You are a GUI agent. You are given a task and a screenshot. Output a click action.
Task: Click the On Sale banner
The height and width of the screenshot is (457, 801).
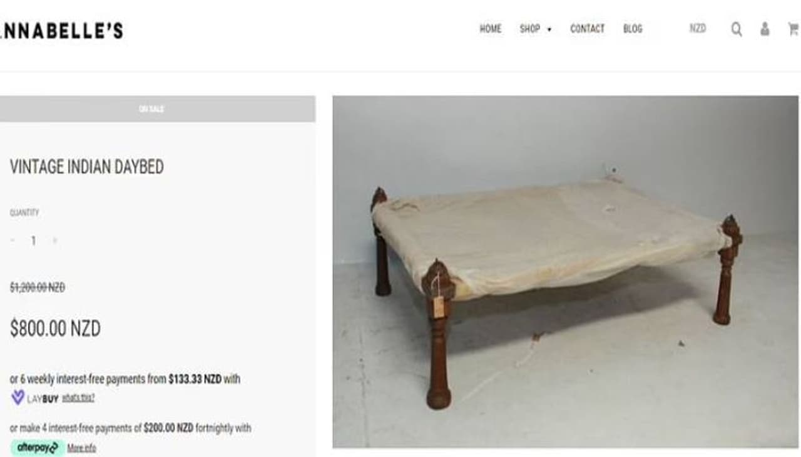click(x=157, y=109)
